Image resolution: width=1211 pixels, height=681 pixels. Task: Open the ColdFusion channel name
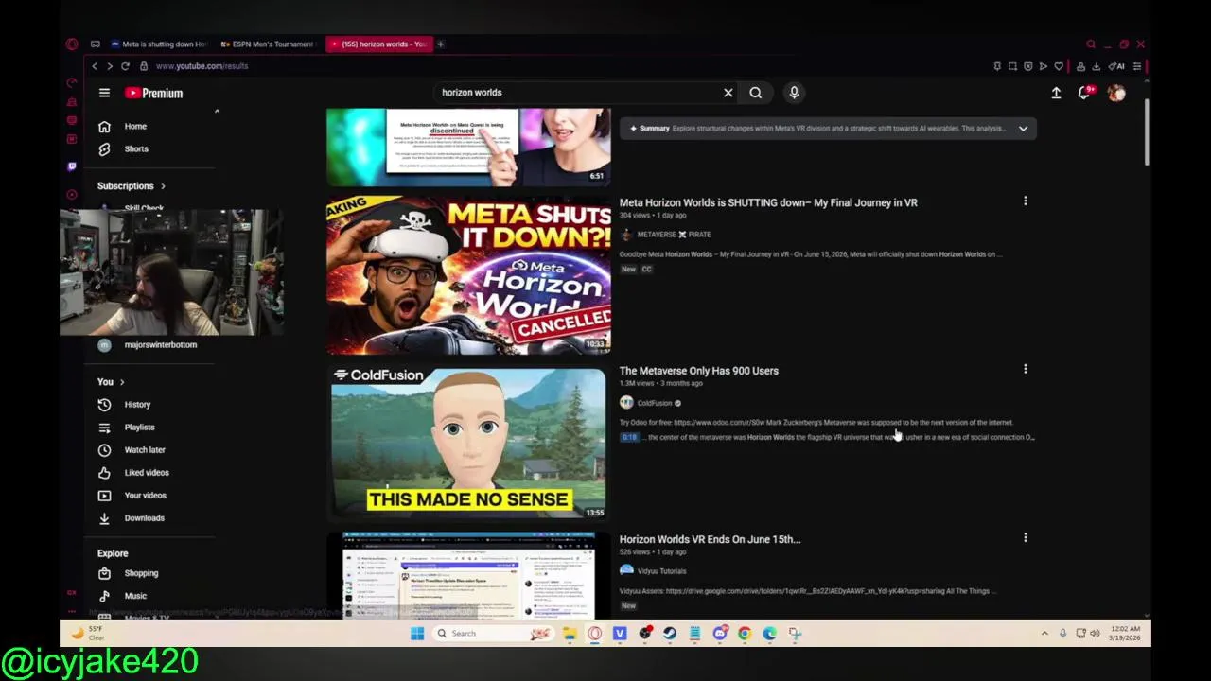(x=655, y=403)
